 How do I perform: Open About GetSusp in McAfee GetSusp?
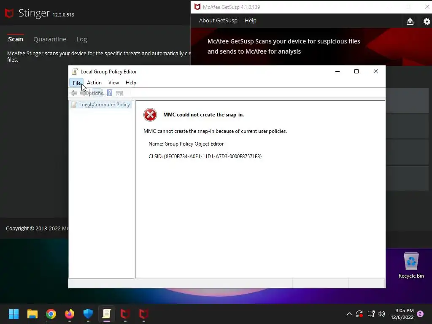point(218,20)
